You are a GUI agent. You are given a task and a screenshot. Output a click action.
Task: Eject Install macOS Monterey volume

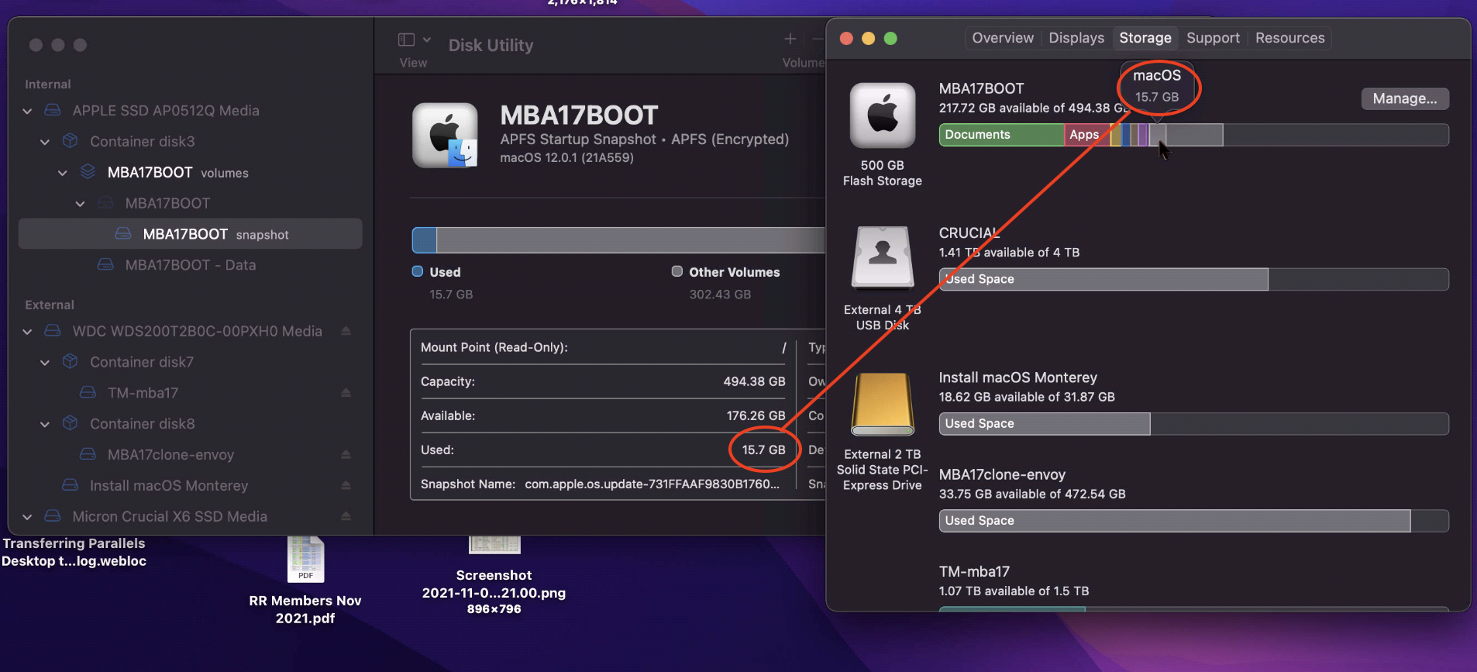(346, 485)
